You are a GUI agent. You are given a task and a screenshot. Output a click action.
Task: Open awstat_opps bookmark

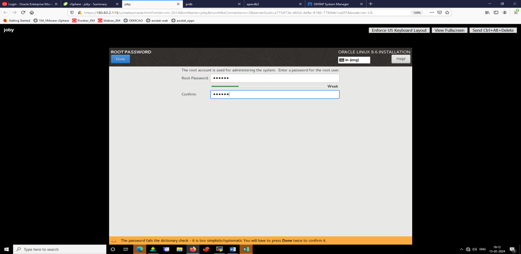[x=183, y=20]
